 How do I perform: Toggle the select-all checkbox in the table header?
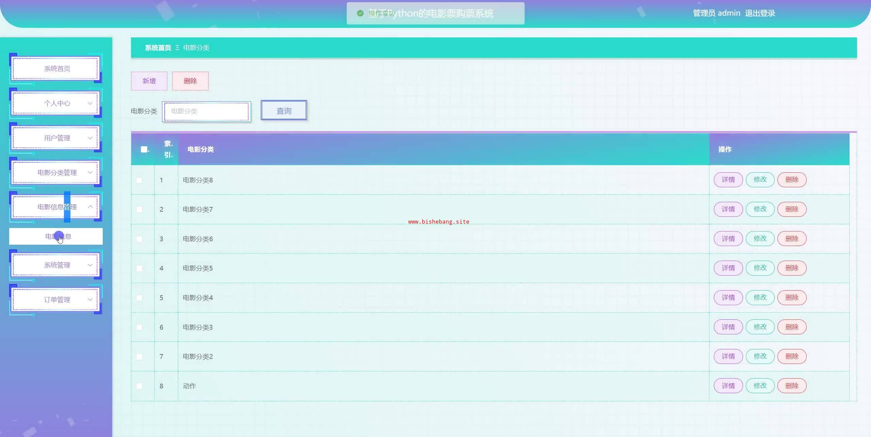tap(144, 150)
